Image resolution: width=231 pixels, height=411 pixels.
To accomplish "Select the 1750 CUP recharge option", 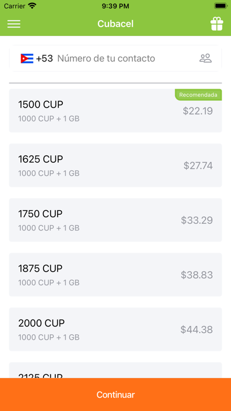I will 115,220.
